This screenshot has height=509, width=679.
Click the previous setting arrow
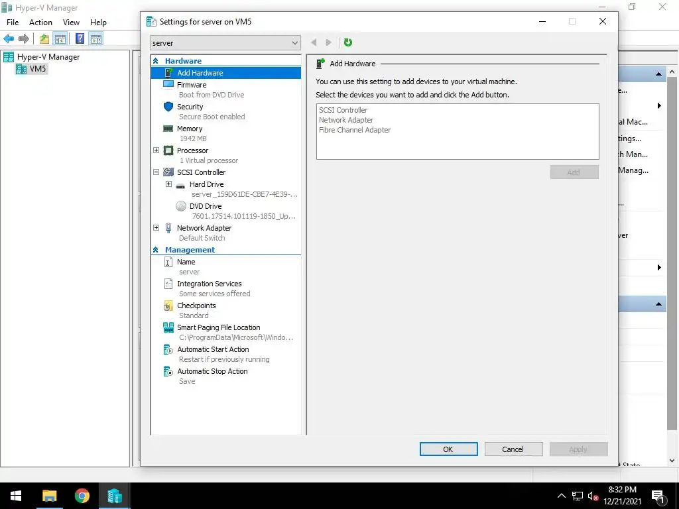click(x=314, y=42)
